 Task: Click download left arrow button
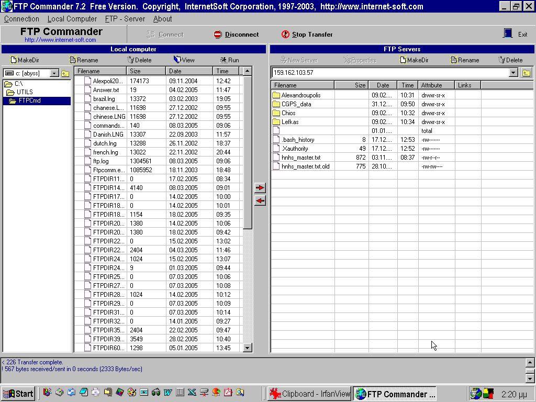pyautogui.click(x=260, y=200)
